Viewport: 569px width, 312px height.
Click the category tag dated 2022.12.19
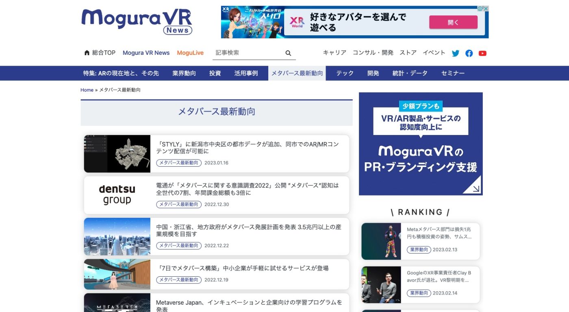click(x=179, y=280)
